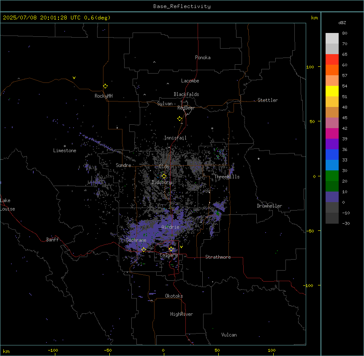Choose the light blue 33-30 dBZ swatch

point(332,165)
